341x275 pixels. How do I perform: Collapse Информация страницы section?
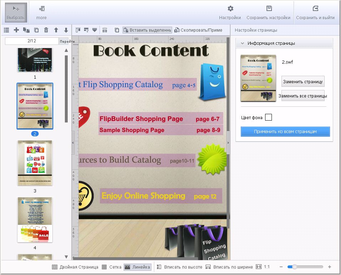click(x=243, y=43)
